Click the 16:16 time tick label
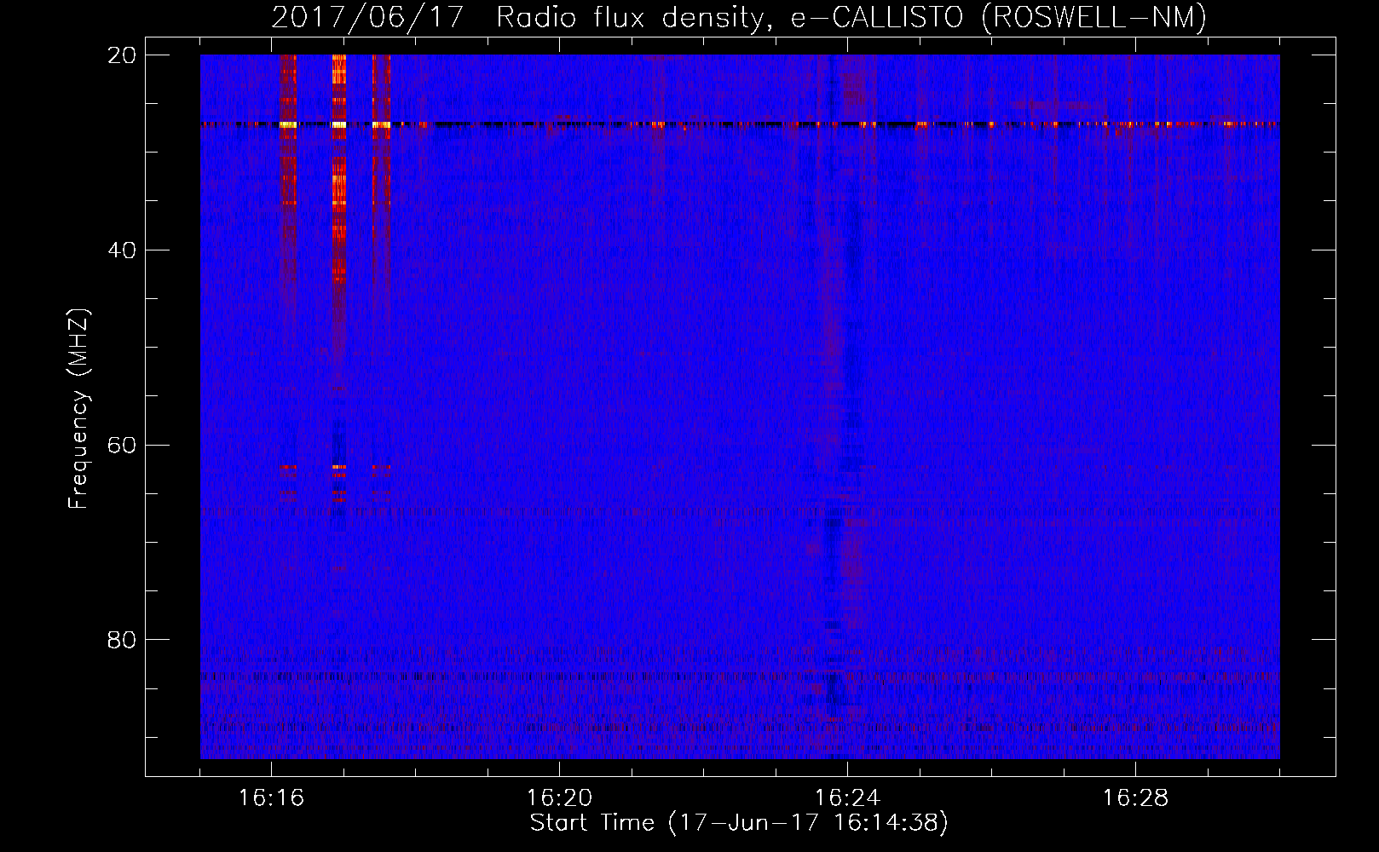Viewport: 1379px width, 852px height. click(271, 798)
